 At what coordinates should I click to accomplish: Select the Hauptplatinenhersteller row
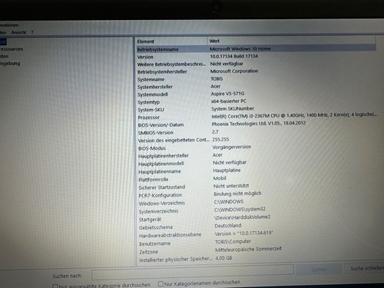[256, 155]
